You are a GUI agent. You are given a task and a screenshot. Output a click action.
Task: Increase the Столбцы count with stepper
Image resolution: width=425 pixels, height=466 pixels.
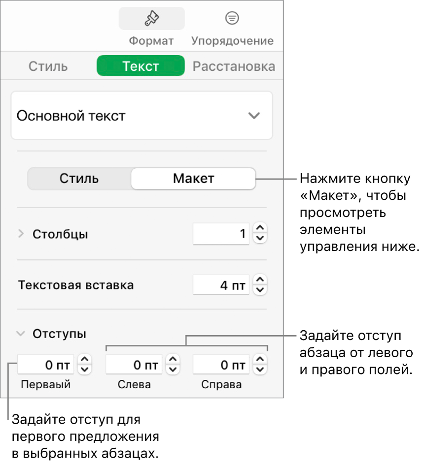click(x=261, y=229)
